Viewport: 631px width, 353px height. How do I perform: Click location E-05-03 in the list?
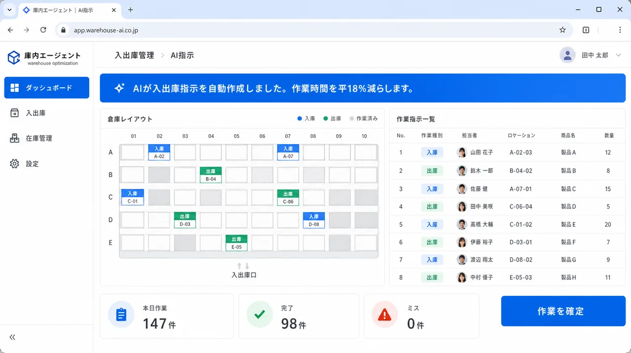click(x=521, y=278)
